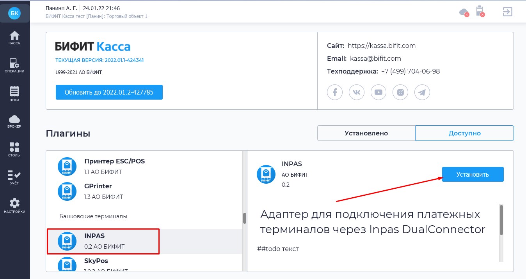Open the Брокер cloud section
This screenshot has height=279, width=526.
[14, 121]
